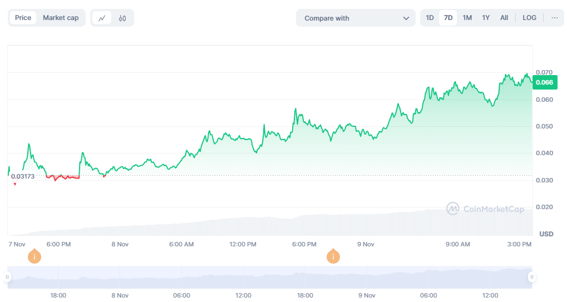
Task: Click the orange event marker near 9 Nov
Action: (x=333, y=256)
